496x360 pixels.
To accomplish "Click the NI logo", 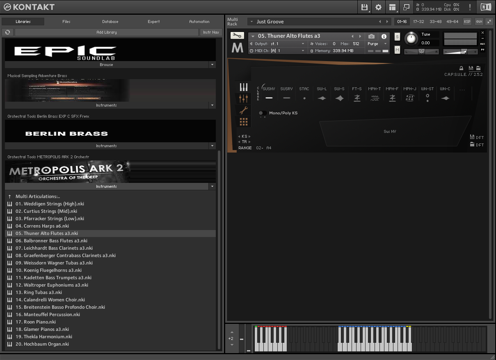I will [485, 7].
